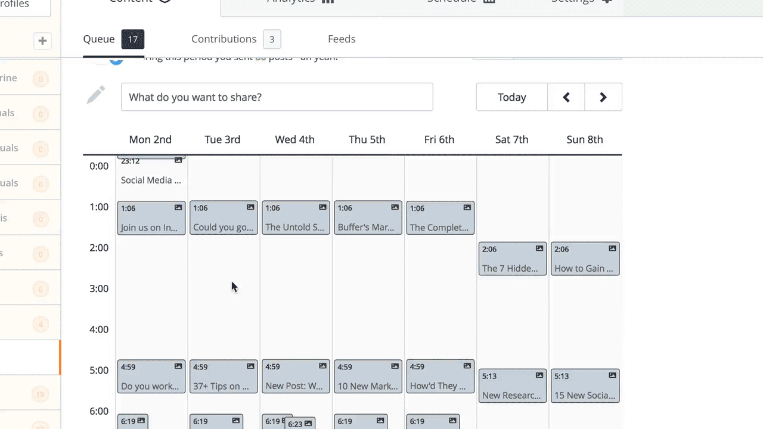This screenshot has height=429, width=763.
Task: Click the Analytics bar chart icon
Action: (x=327, y=1)
